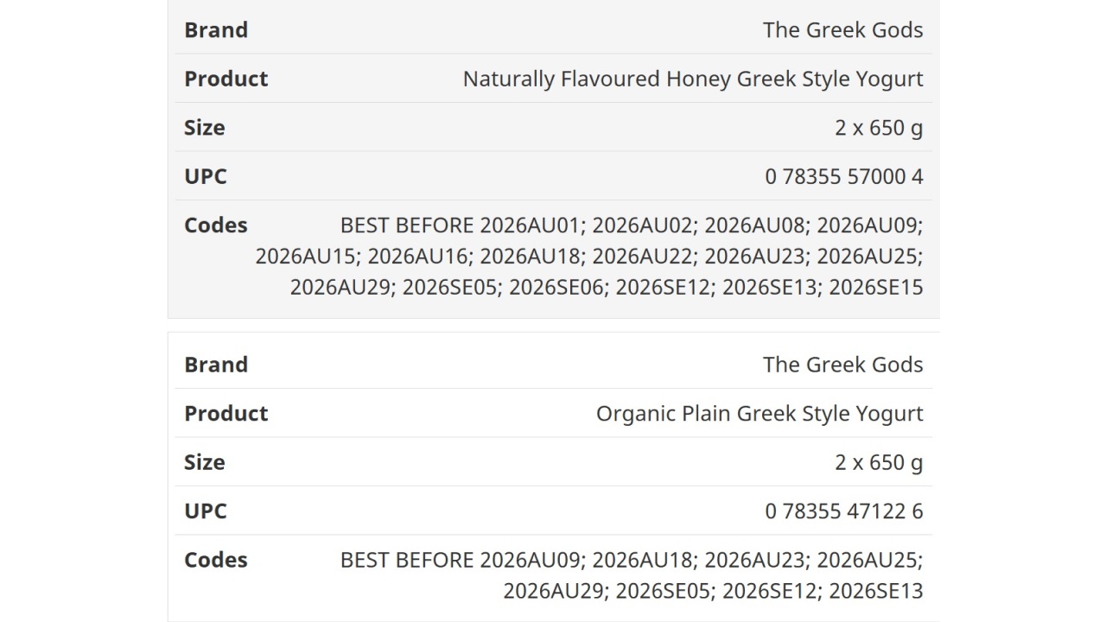Click the second table's Size label
The width and height of the screenshot is (1106, 622).
coord(205,462)
